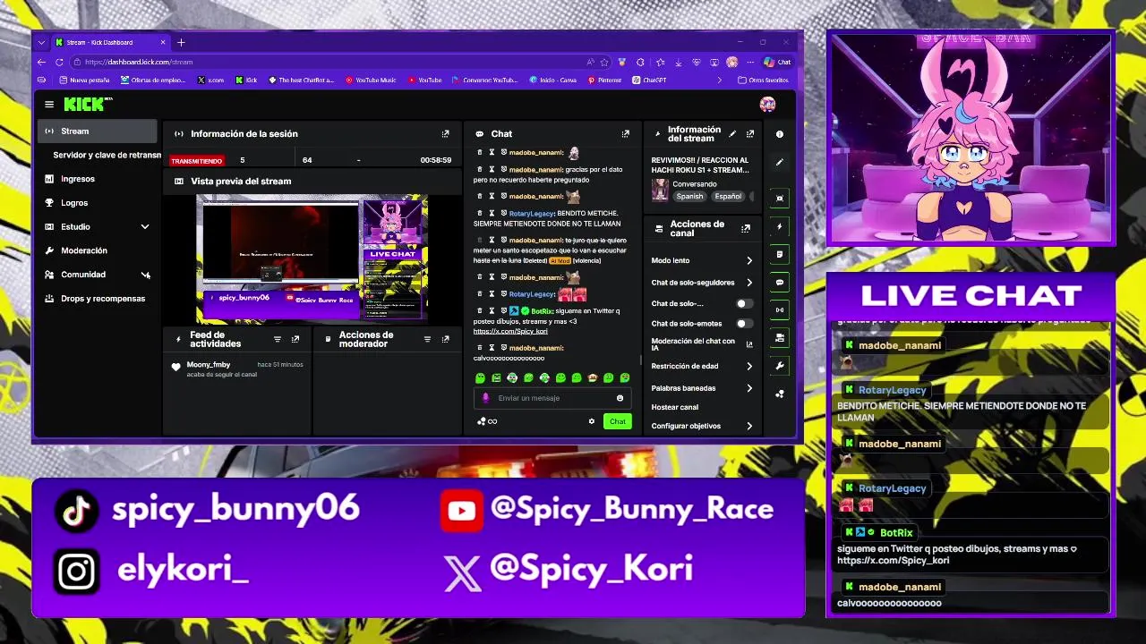Toggle the channel actions widget icon
This screenshot has height=644, width=1146.
click(780, 337)
